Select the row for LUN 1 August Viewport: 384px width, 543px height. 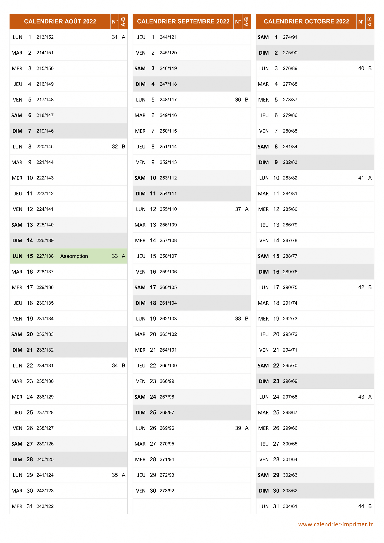point(69,37)
